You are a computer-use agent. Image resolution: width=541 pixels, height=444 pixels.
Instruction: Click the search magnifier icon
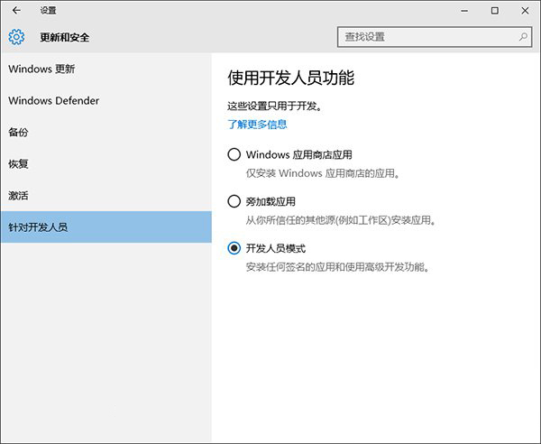(523, 37)
